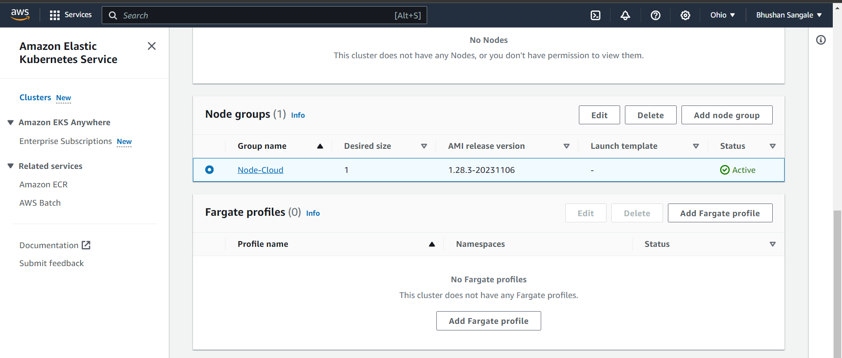This screenshot has height=358, width=842.
Task: Click the Active status text
Action: point(744,170)
